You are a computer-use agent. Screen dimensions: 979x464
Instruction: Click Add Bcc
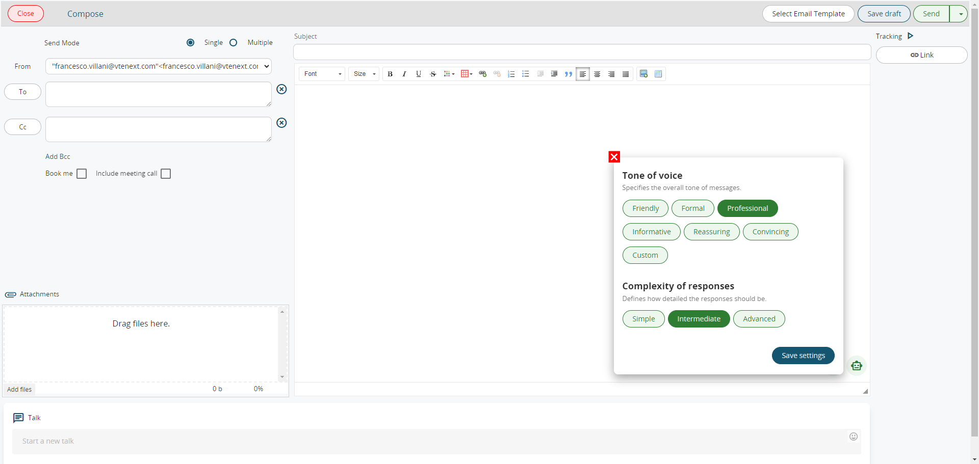click(58, 156)
